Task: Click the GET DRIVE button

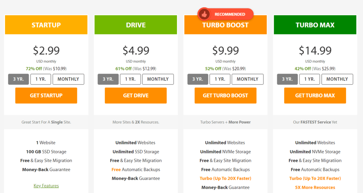Action: 136,95
